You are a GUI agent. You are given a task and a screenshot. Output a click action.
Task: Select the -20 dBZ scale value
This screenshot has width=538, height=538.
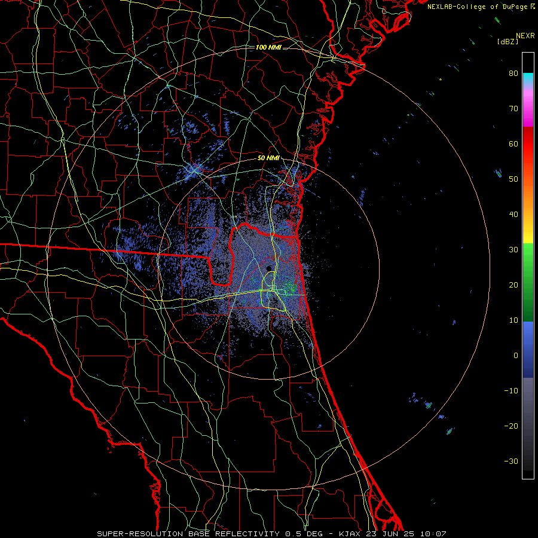pos(511,426)
